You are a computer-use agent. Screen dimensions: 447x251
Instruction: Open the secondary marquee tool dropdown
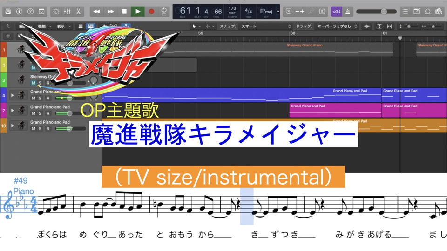pyautogui.click(x=210, y=26)
